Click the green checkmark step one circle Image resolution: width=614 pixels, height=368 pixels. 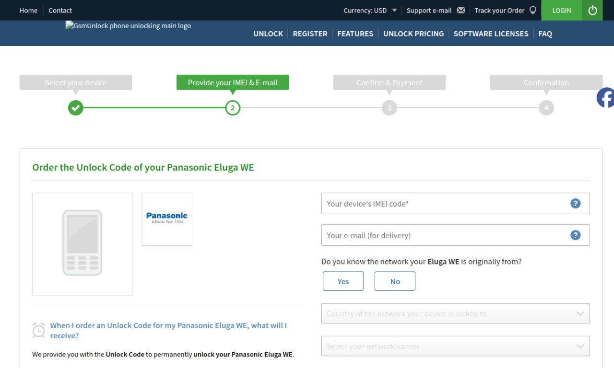click(x=75, y=108)
